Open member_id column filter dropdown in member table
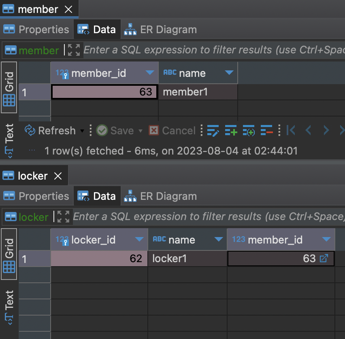 pos(150,72)
